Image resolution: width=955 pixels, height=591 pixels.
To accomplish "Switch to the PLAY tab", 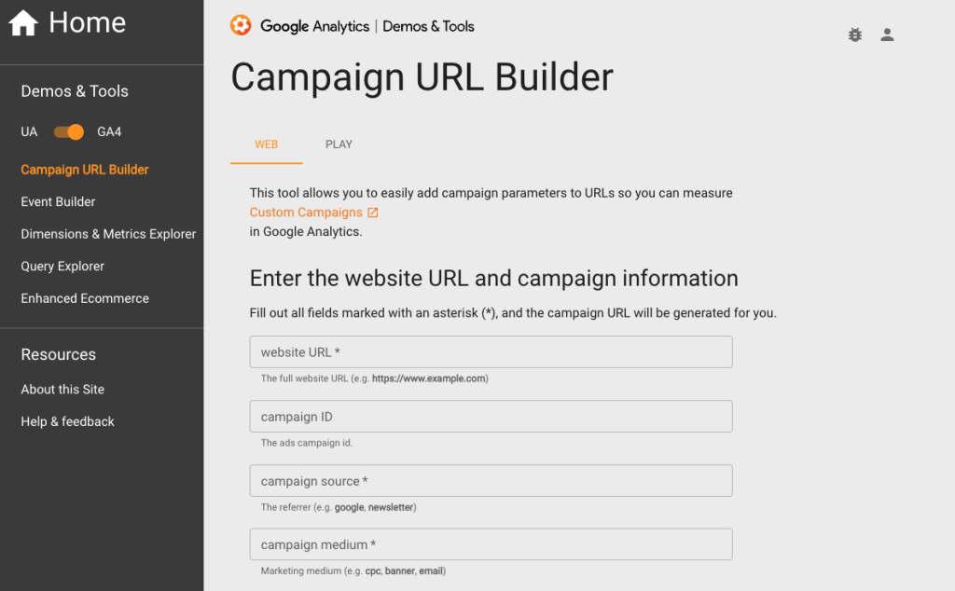I will coord(339,144).
